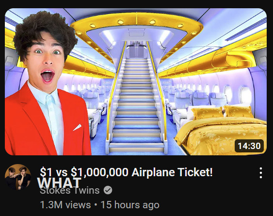
Task: Open the Stokes Twins channel avatar
Action: click(x=18, y=177)
